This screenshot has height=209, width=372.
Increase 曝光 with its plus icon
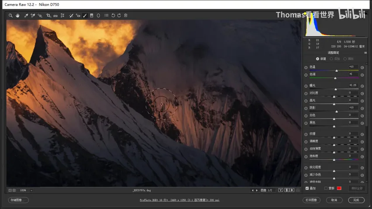(x=362, y=86)
